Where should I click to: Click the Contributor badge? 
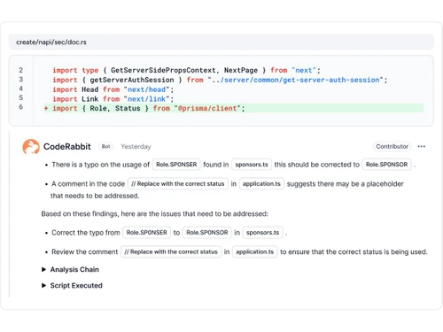392,146
